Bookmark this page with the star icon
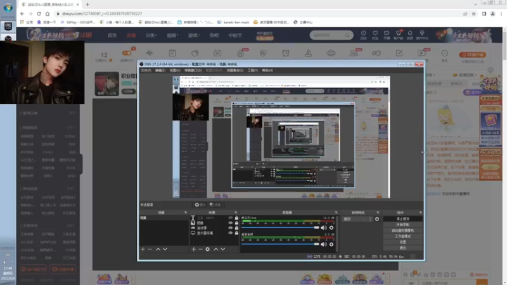507x285 pixels. tap(473, 13)
